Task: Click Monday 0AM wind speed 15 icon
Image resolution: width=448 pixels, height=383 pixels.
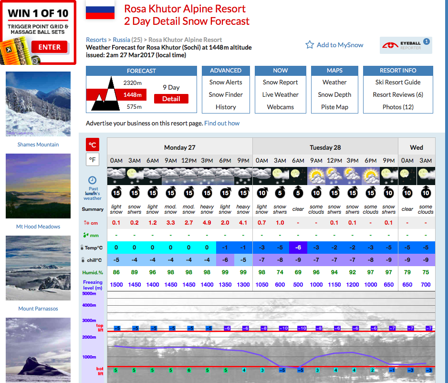Action: coord(116,193)
